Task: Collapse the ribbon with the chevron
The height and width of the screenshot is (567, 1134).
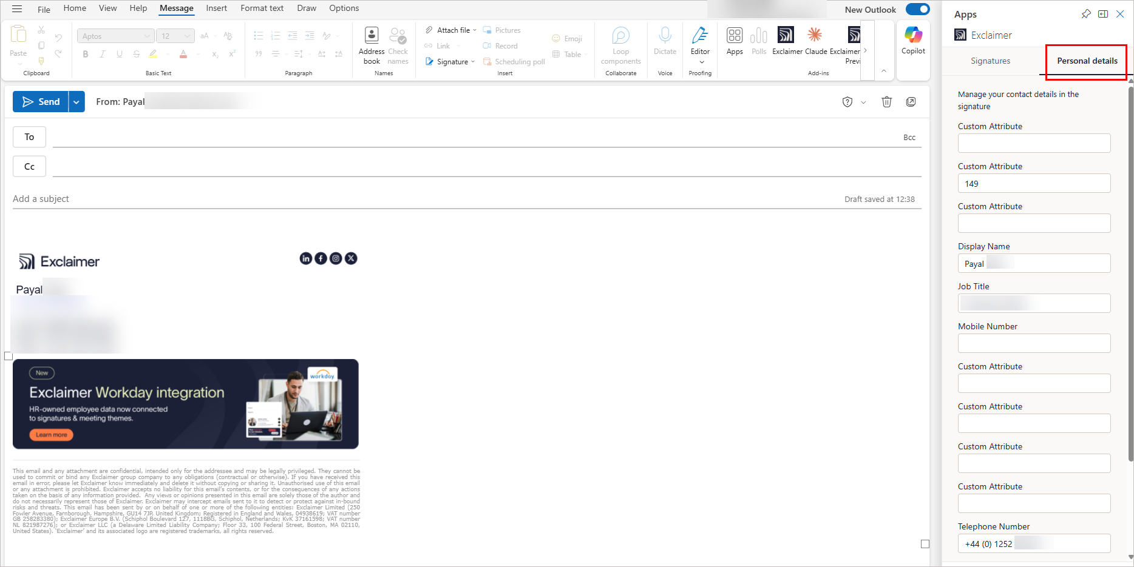Action: 884,71
